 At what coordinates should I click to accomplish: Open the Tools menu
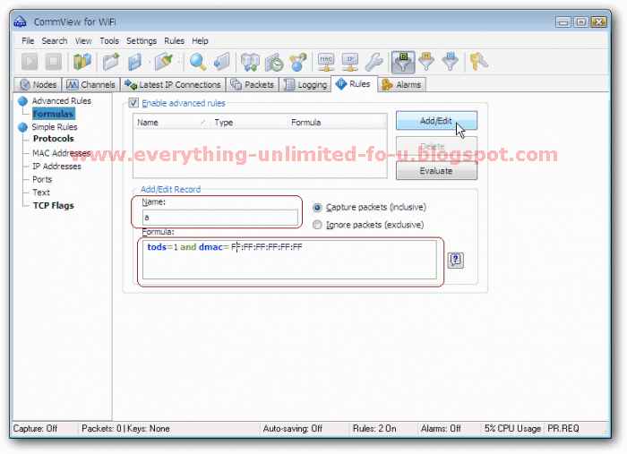(109, 41)
